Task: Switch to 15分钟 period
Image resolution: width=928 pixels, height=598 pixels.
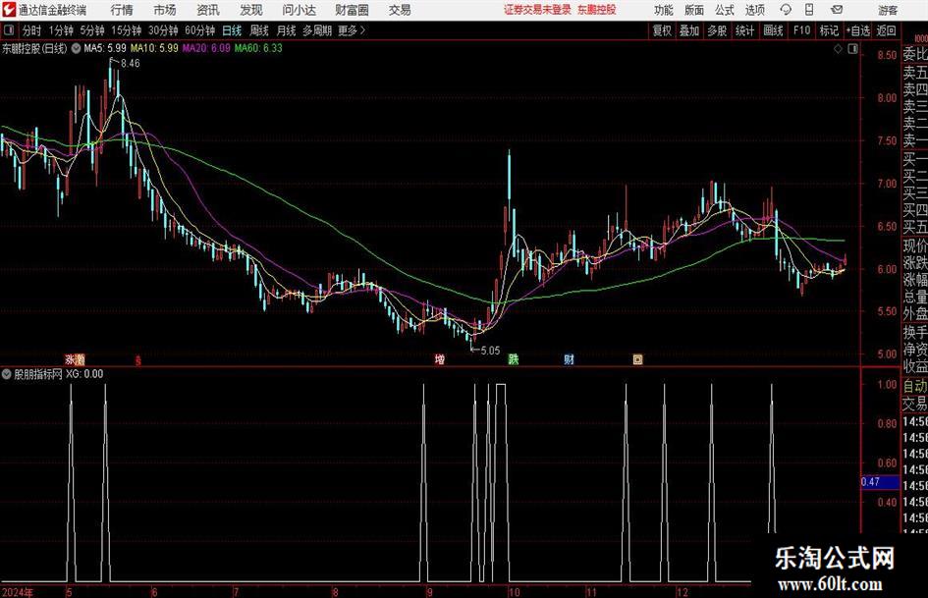Action: (127, 30)
